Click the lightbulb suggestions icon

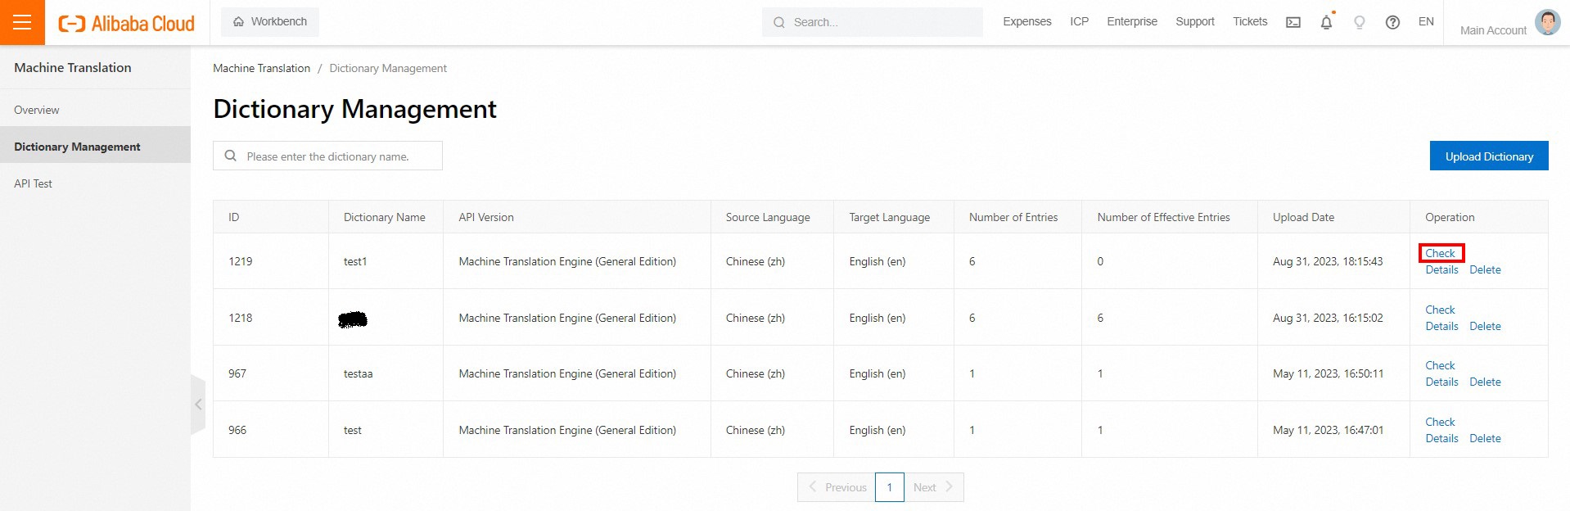(x=1360, y=22)
